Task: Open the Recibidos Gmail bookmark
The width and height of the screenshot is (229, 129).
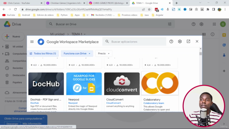Action: pyautogui.click(x=103, y=15)
